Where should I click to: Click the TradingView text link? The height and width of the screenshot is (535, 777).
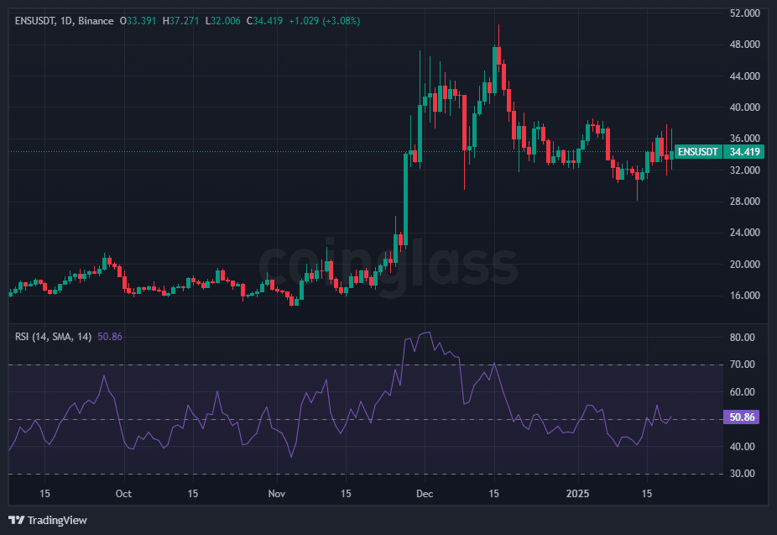coord(57,520)
